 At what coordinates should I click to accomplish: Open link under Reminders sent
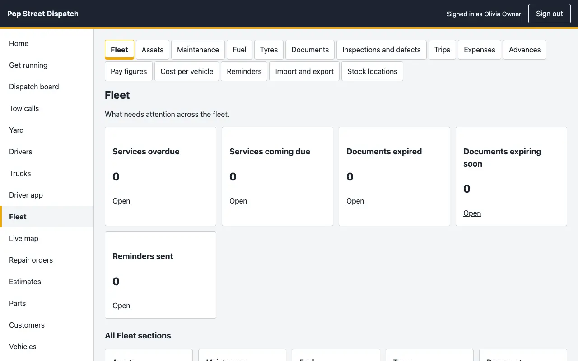click(121, 305)
